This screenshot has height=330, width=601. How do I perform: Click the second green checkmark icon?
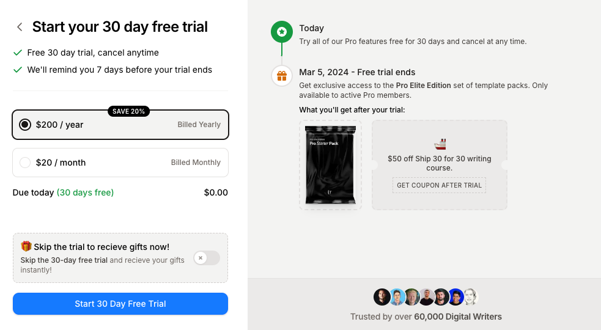18,70
